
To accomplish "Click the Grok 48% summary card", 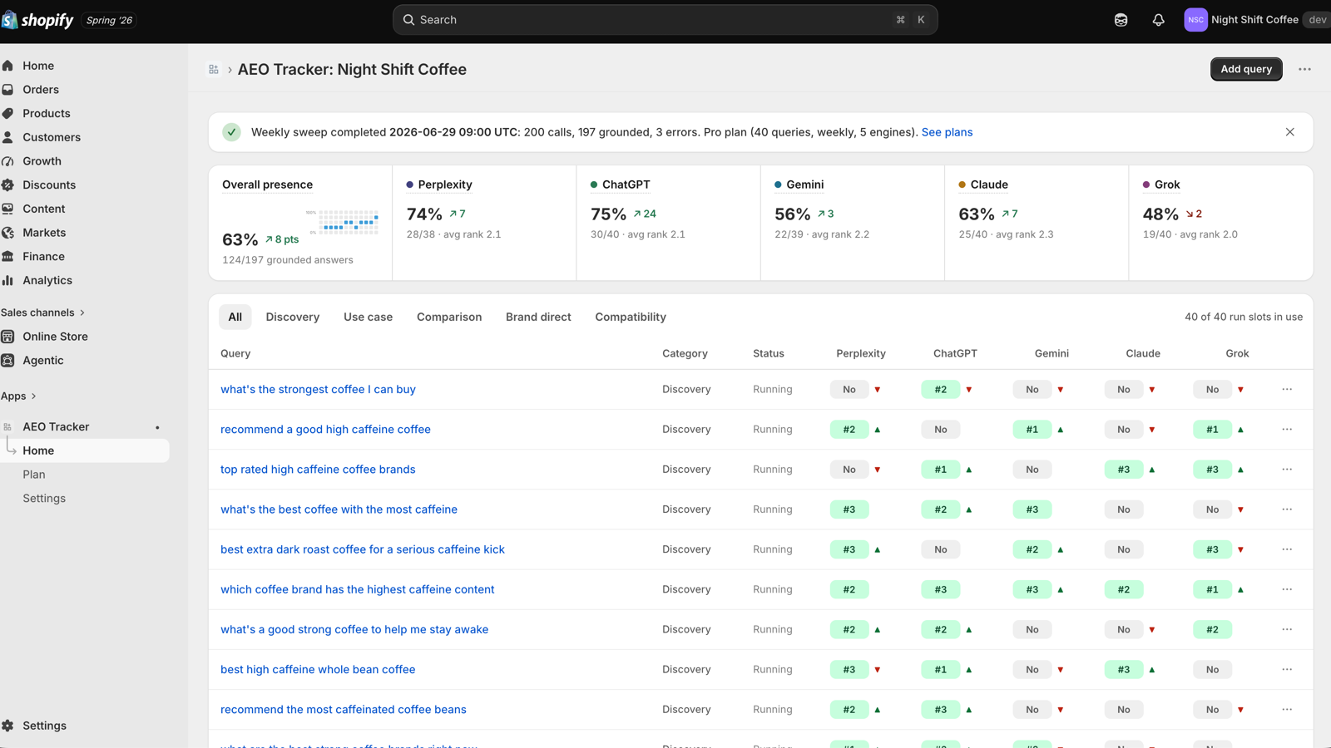I will click(x=1221, y=223).
